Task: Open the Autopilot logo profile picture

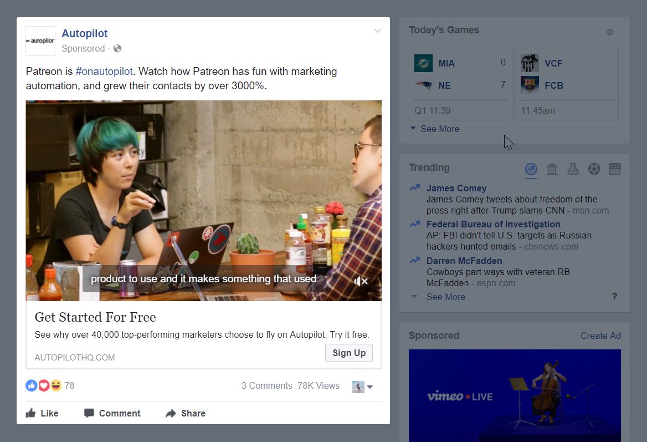Action: tap(40, 41)
